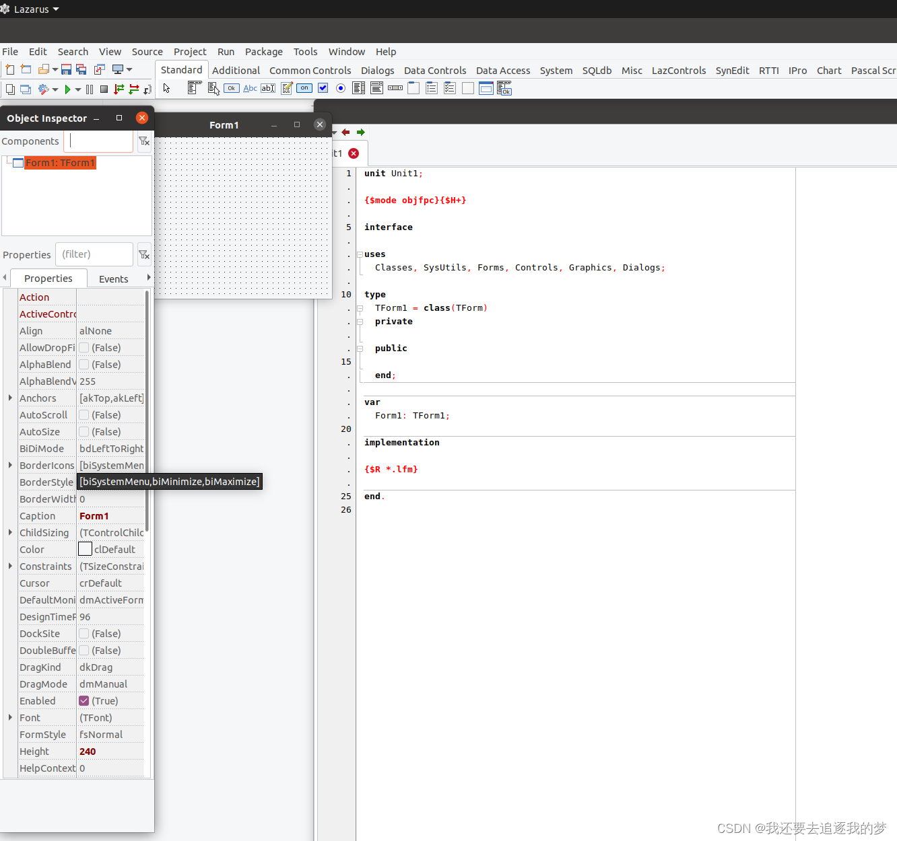
Task: Select the TEdit component icon
Action: tap(267, 87)
